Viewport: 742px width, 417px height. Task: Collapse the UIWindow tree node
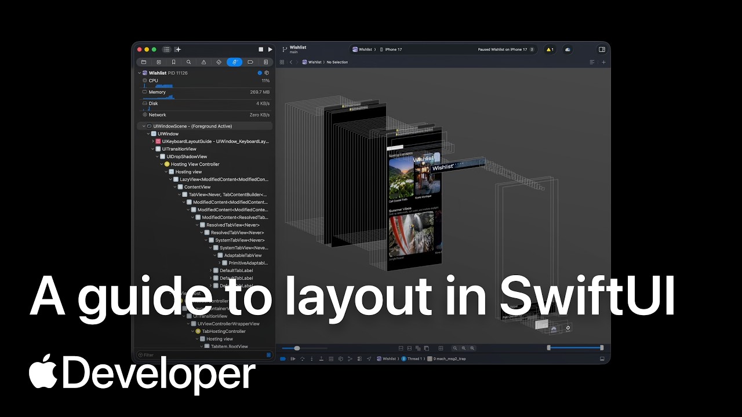(x=148, y=134)
